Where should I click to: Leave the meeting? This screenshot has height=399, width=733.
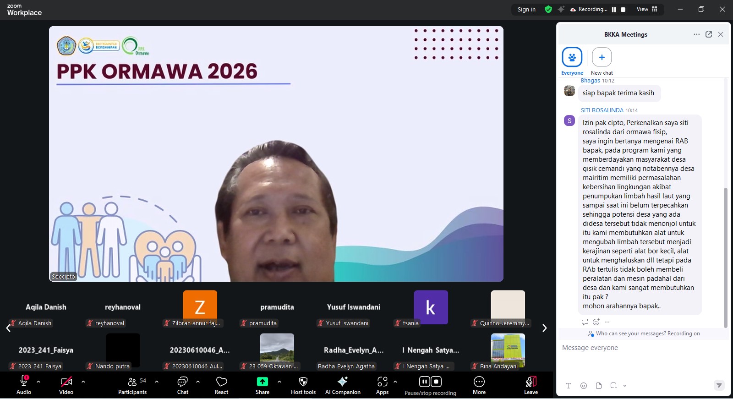531,385
